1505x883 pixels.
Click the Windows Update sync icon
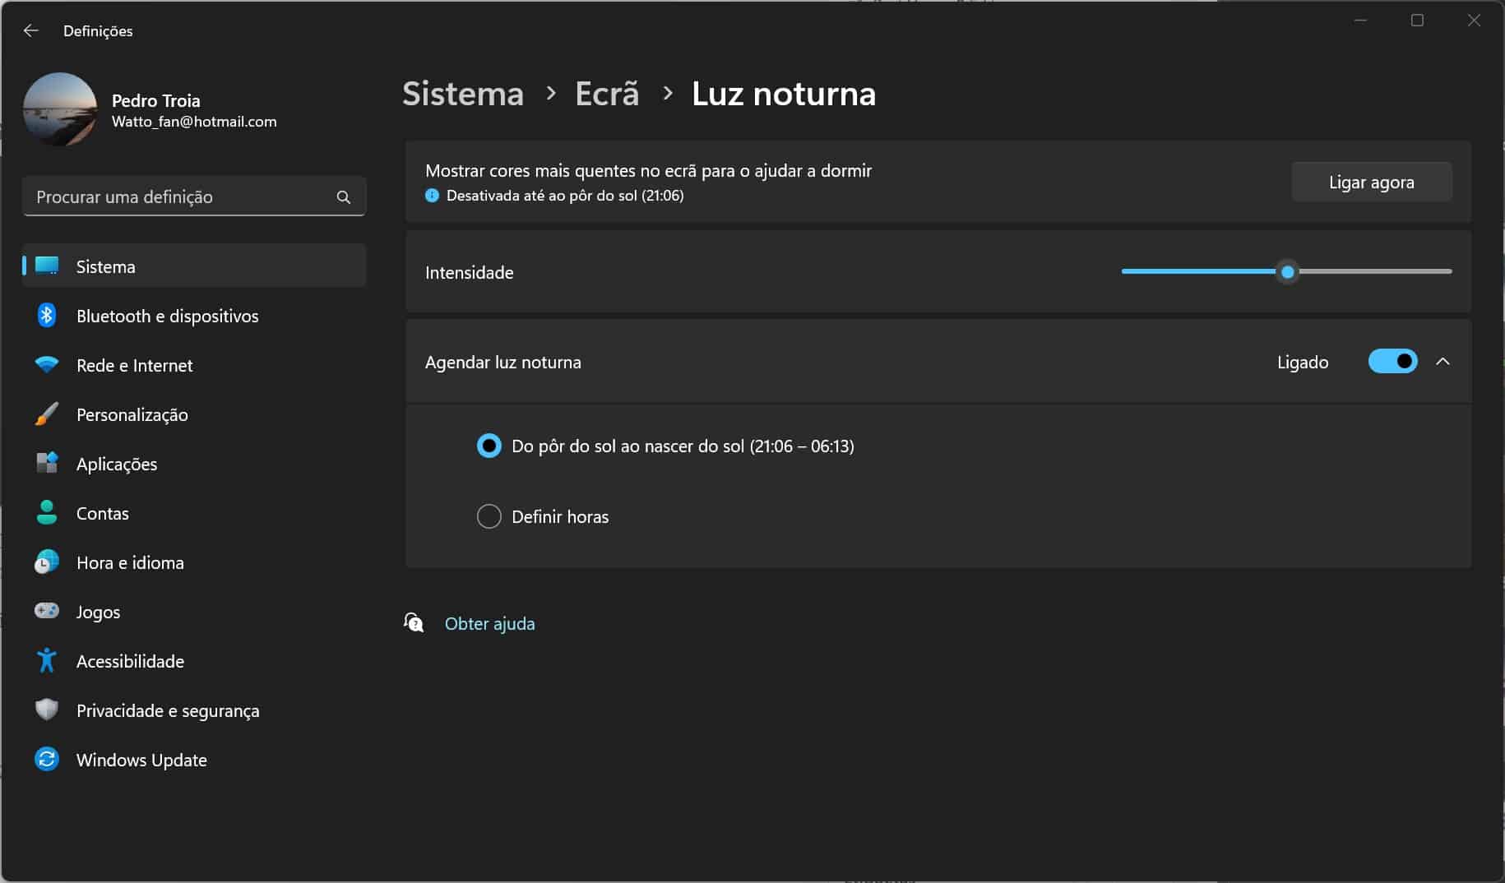47,759
